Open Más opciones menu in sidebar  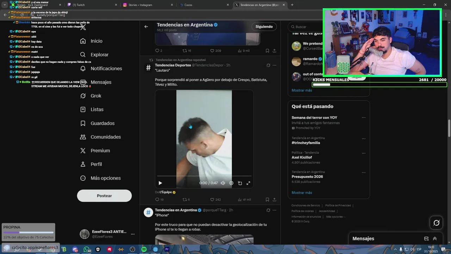pyautogui.click(x=100, y=178)
